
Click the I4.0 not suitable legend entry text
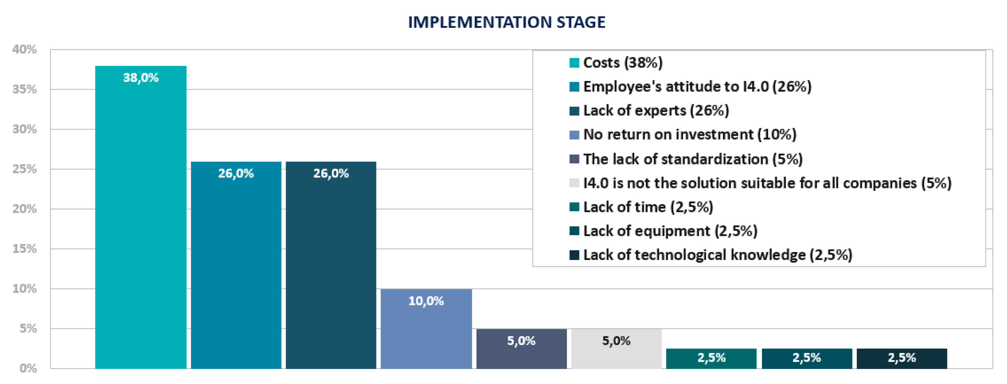(x=767, y=183)
